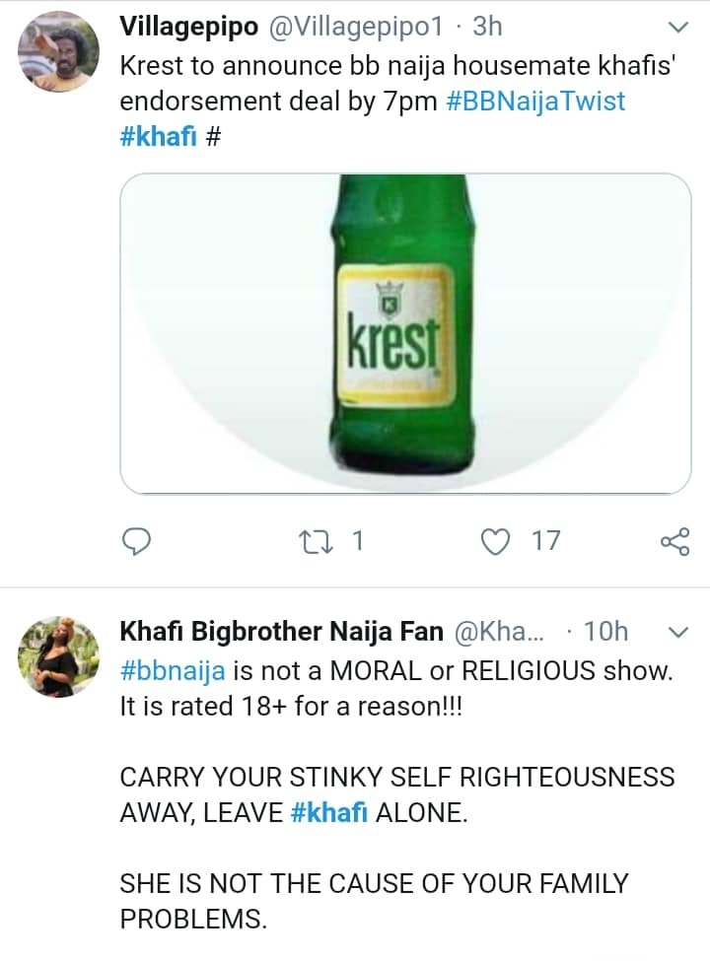Click the 10h timestamp
710x961 pixels.
[x=606, y=631]
